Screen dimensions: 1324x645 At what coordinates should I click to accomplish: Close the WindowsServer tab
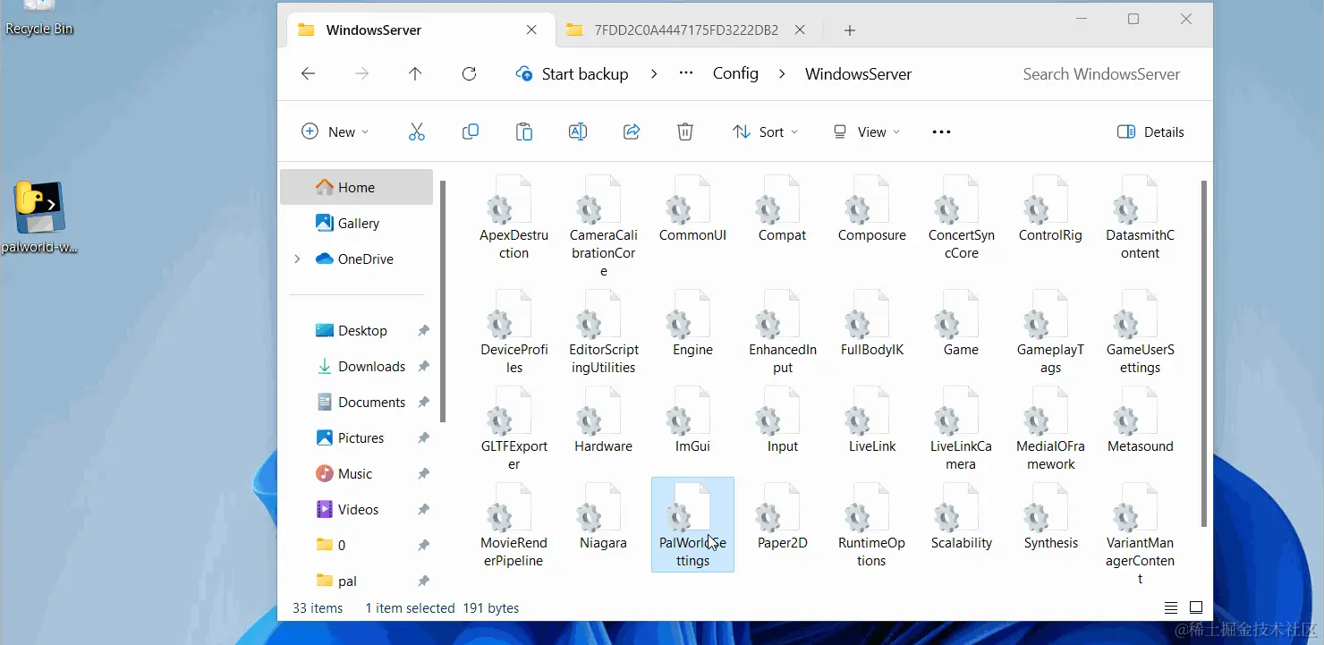pos(531,30)
